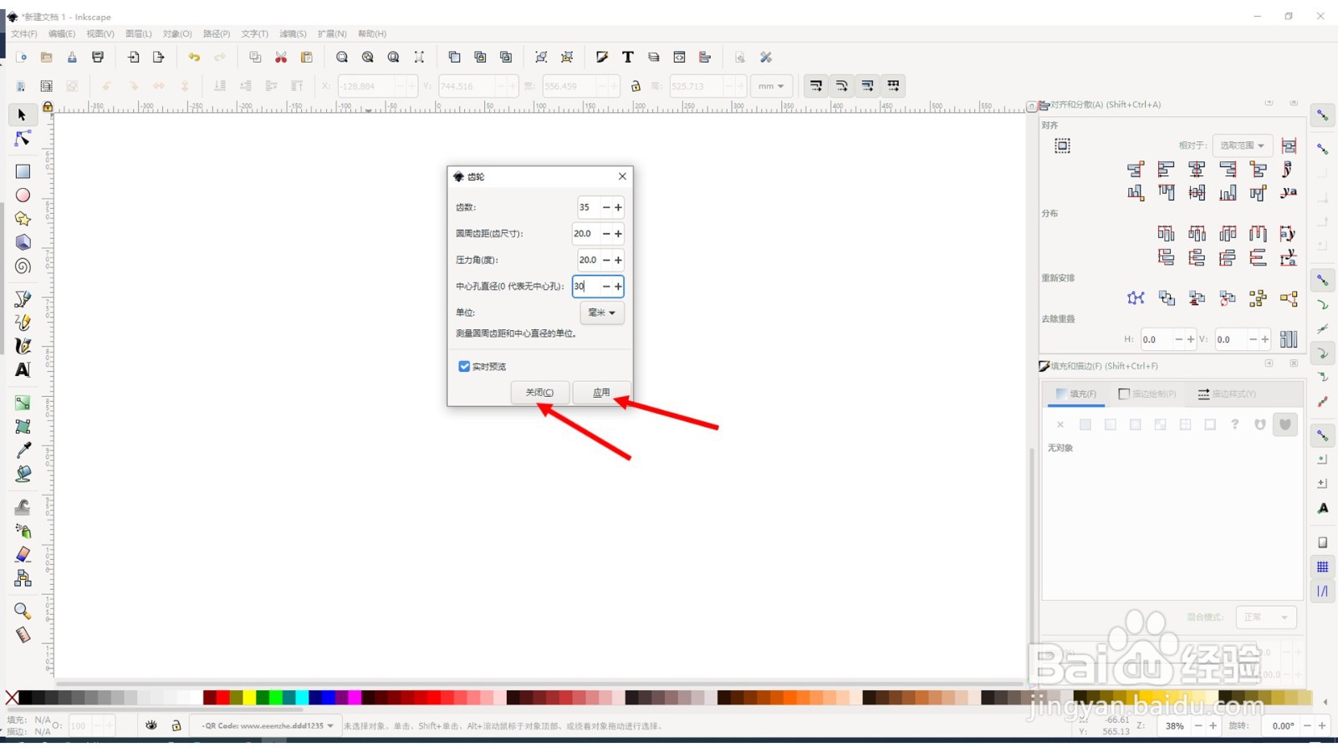Open the Edit menu
This screenshot has width=1338, height=752.
point(62,34)
